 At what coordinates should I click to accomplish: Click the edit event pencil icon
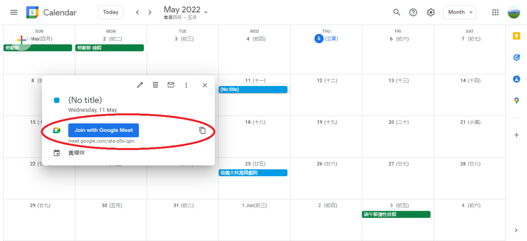(140, 85)
